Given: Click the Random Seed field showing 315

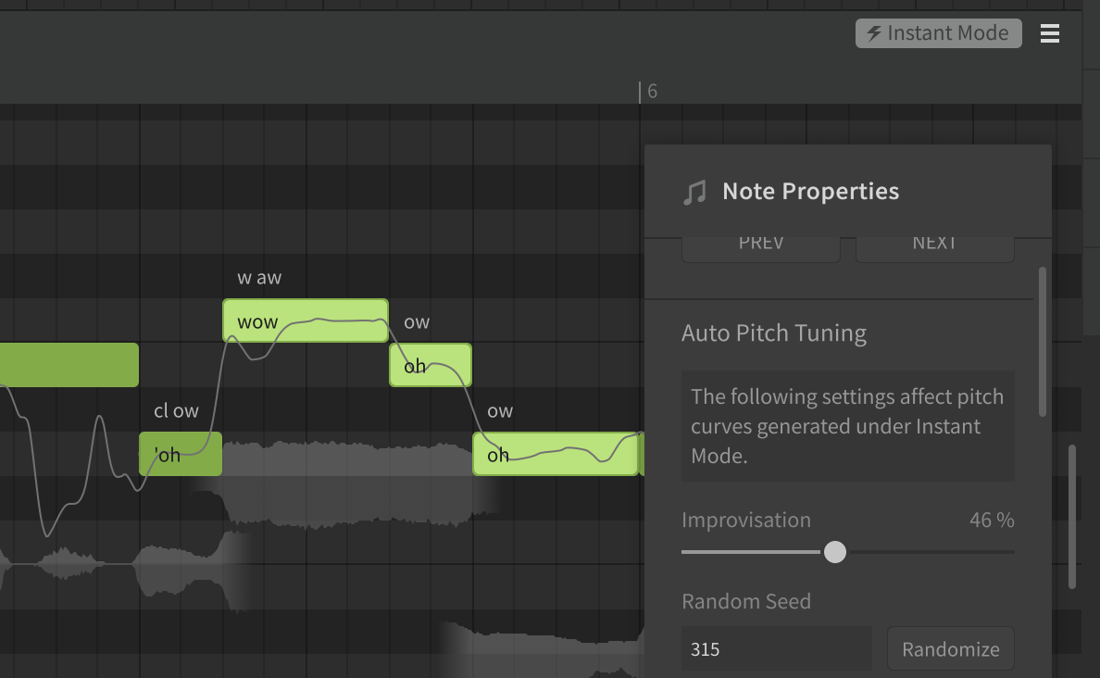Looking at the screenshot, I should tap(776, 648).
